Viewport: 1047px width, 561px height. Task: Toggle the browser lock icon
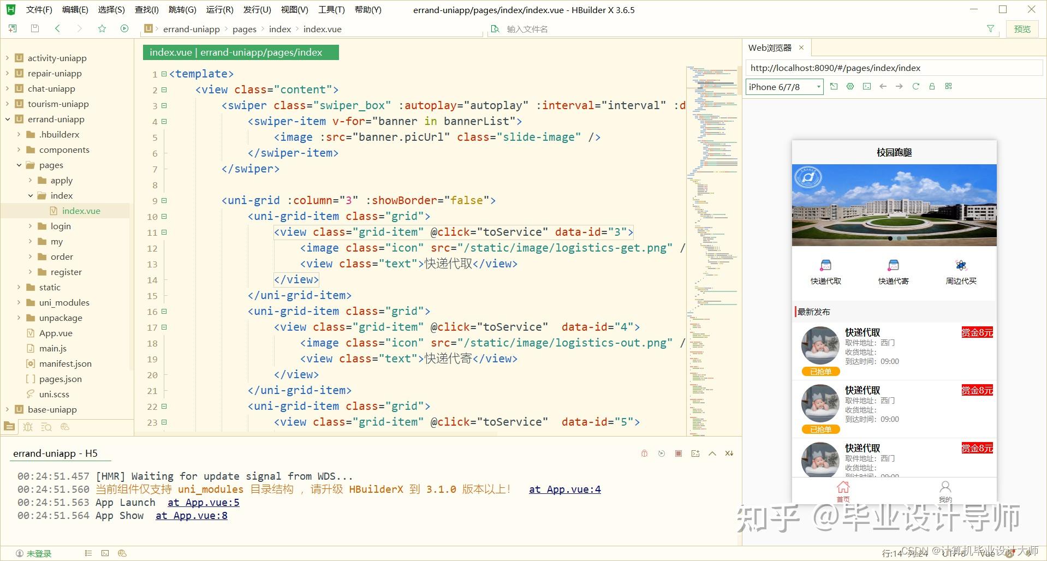[932, 86]
